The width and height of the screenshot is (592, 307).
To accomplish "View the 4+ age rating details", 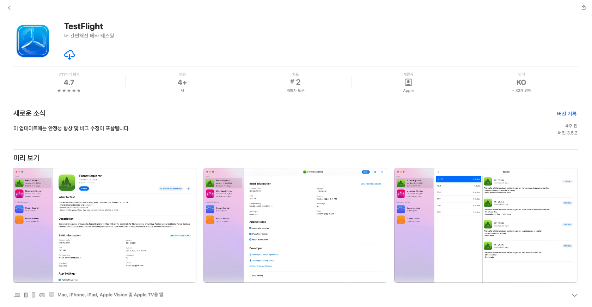I will 182,82.
